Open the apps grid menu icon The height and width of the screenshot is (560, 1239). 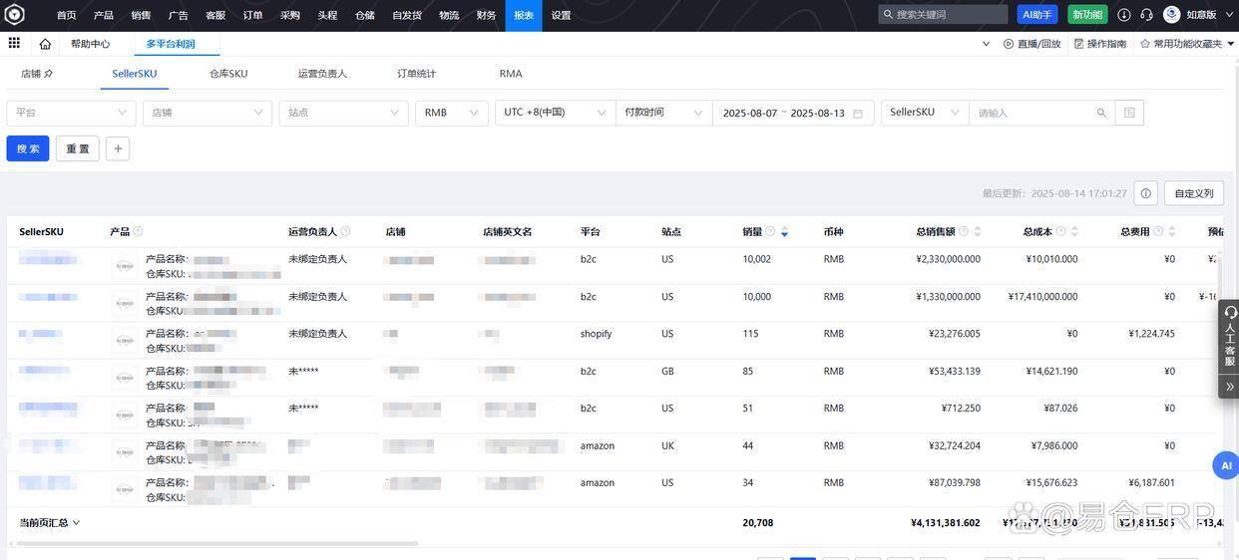click(14, 44)
